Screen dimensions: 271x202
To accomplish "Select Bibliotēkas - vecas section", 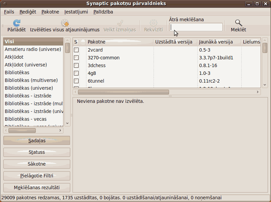I will (33, 119).
